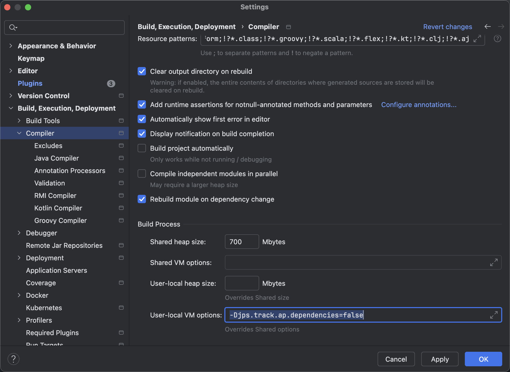Expand Appearance & Behavior section
The height and width of the screenshot is (372, 510).
tap(11, 46)
